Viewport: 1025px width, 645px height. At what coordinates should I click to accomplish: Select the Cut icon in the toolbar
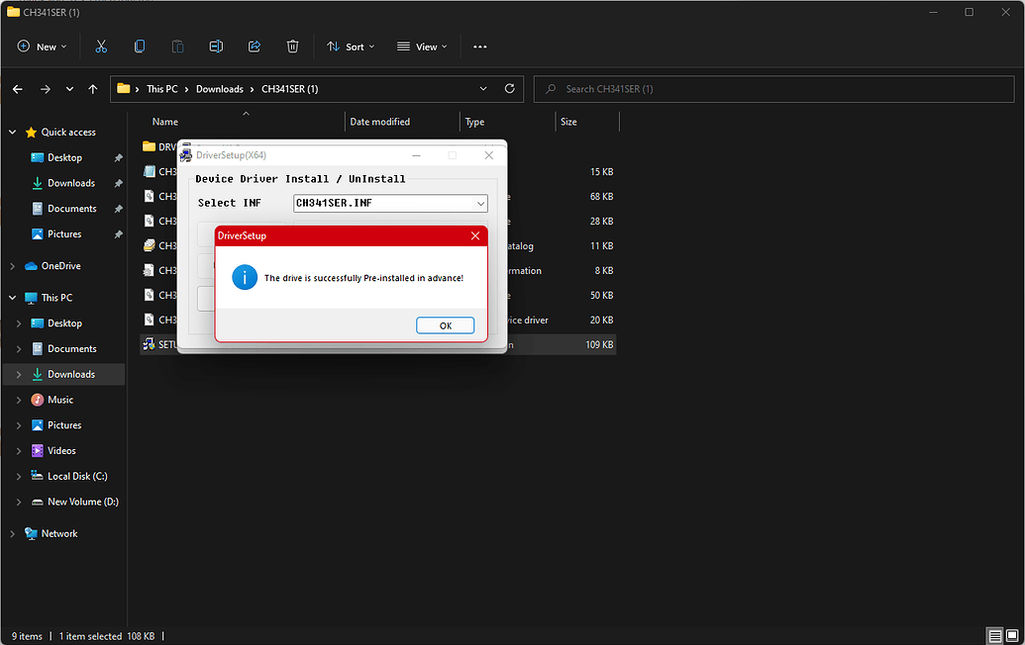coord(101,46)
